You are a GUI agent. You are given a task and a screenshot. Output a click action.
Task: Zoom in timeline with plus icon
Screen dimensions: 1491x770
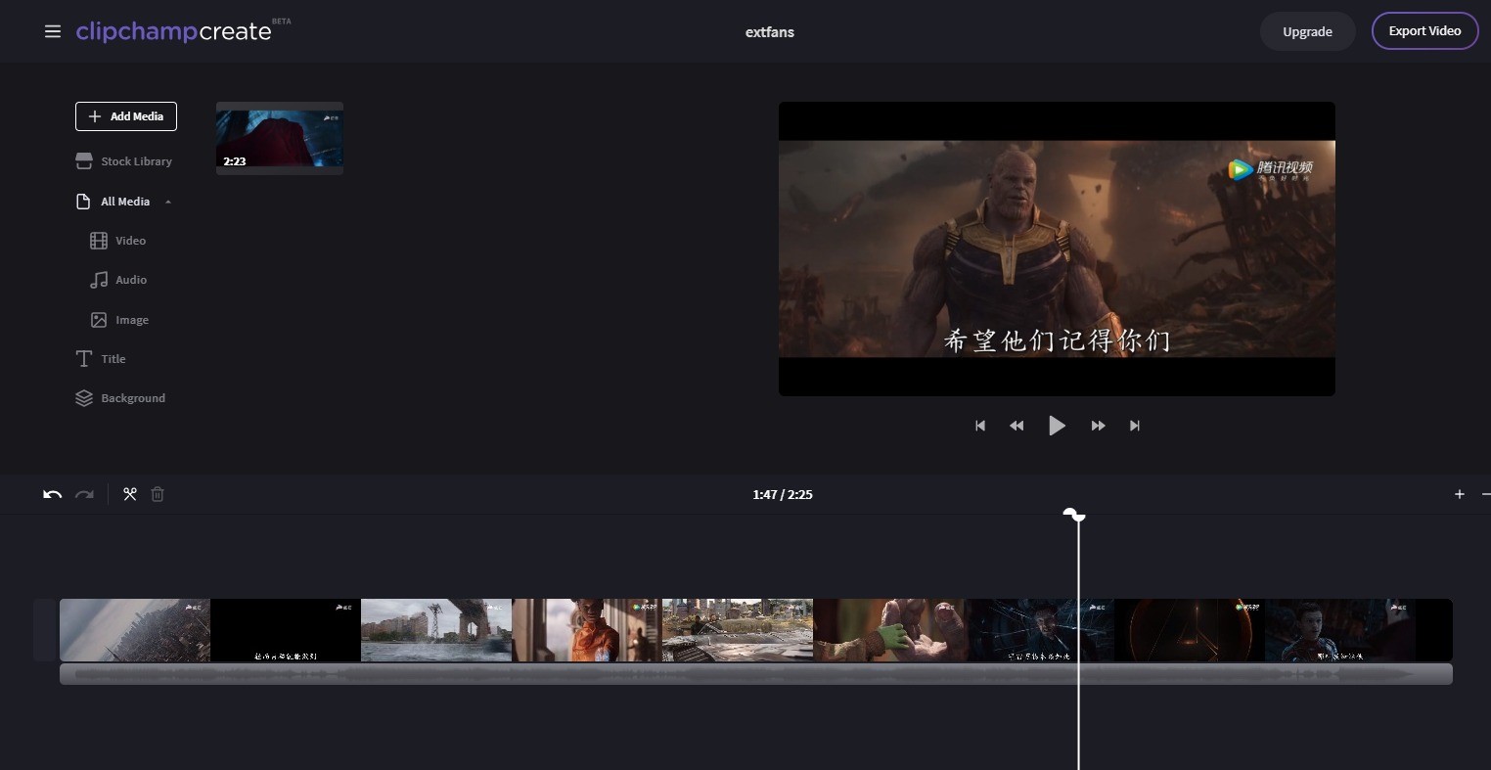[1459, 494]
